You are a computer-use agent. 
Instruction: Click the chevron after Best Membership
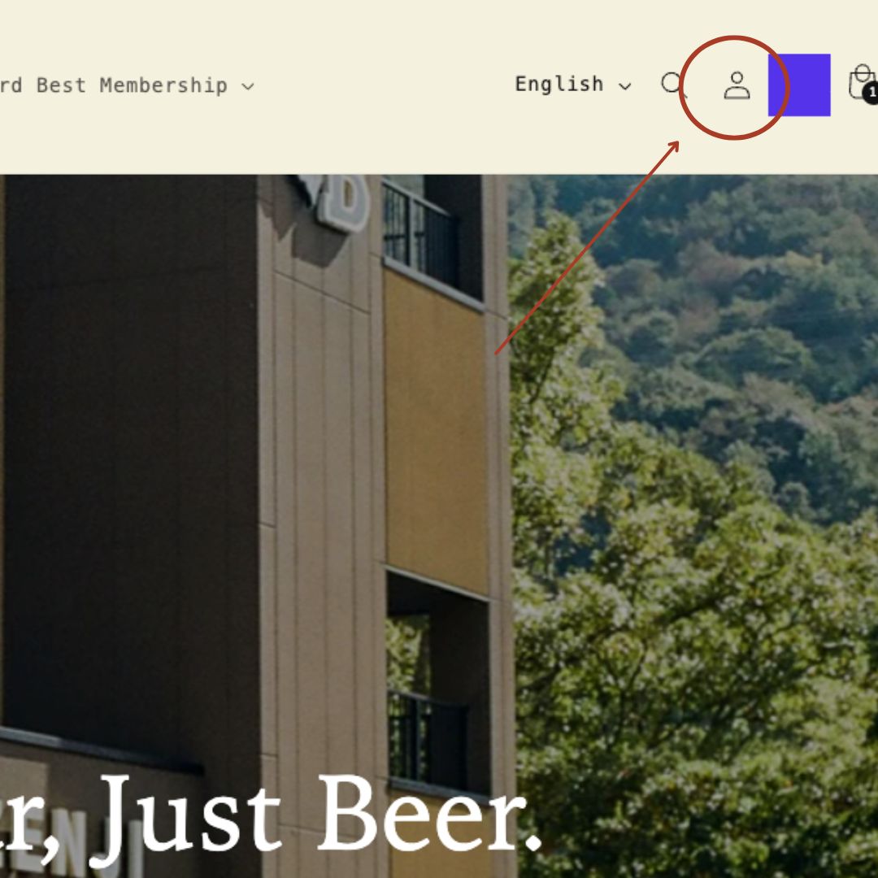[x=247, y=87]
